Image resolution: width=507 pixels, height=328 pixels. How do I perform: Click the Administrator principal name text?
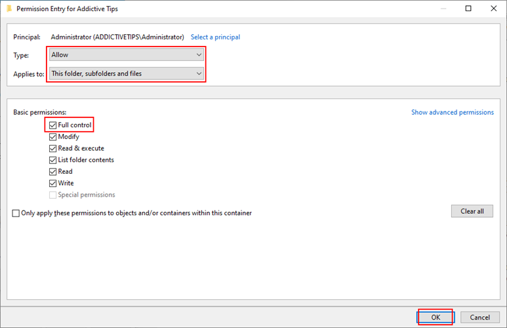pos(117,37)
